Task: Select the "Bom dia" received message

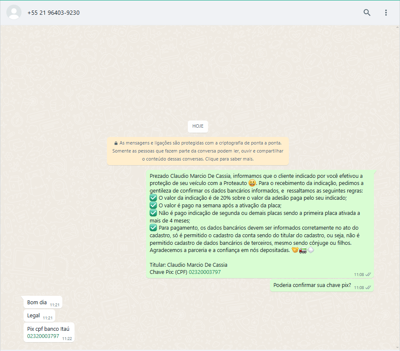Action: click(x=37, y=303)
